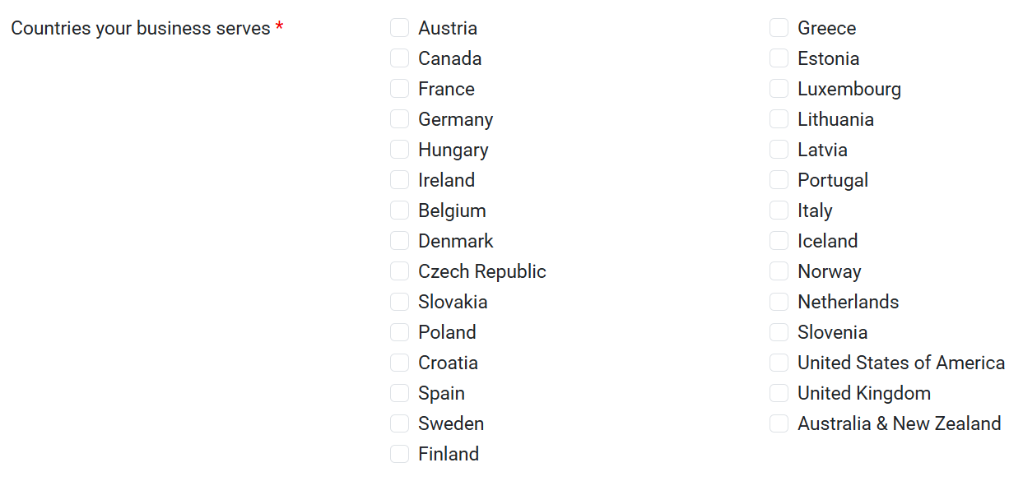
Task: Select the Ireland checkbox
Action: (399, 180)
